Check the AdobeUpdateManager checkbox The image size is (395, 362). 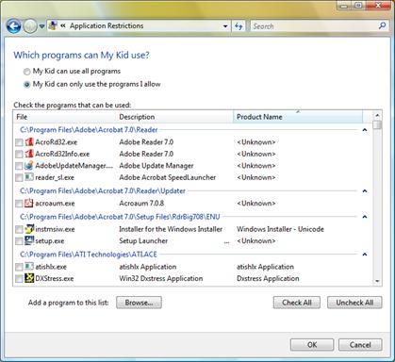19,166
